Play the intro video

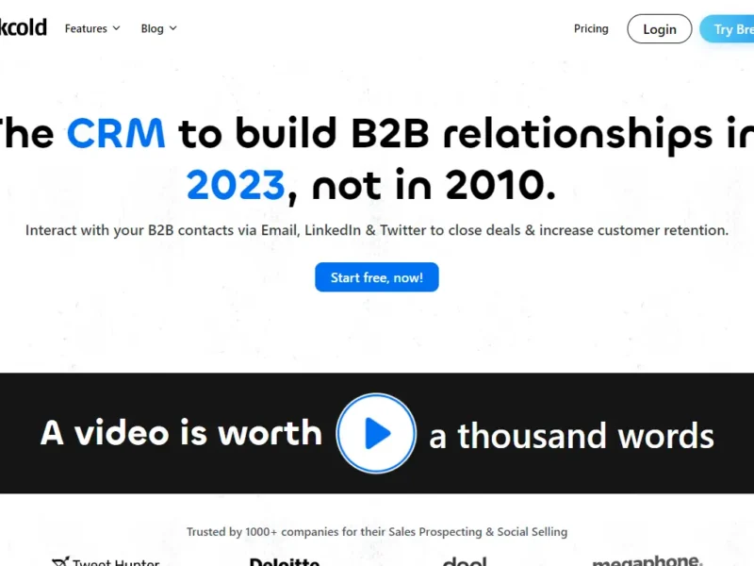tap(376, 433)
